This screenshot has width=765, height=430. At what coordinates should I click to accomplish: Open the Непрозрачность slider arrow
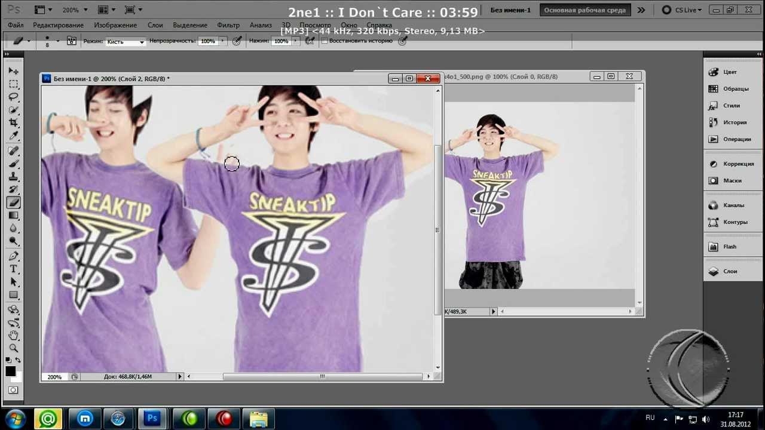222,41
